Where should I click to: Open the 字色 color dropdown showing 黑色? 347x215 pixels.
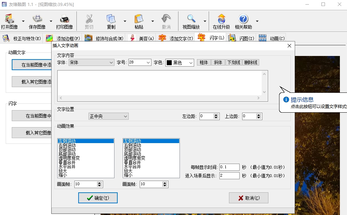point(180,63)
